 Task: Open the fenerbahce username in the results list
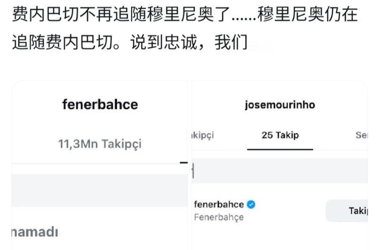pos(219,204)
